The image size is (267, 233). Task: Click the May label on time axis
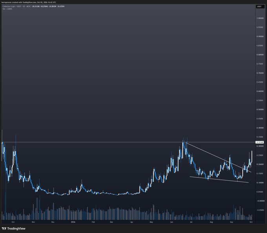151,222
